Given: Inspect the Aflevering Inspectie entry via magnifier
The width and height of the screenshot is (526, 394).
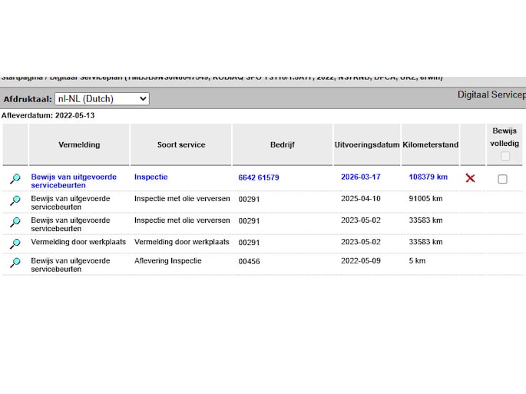Looking at the screenshot, I should click(x=15, y=263).
